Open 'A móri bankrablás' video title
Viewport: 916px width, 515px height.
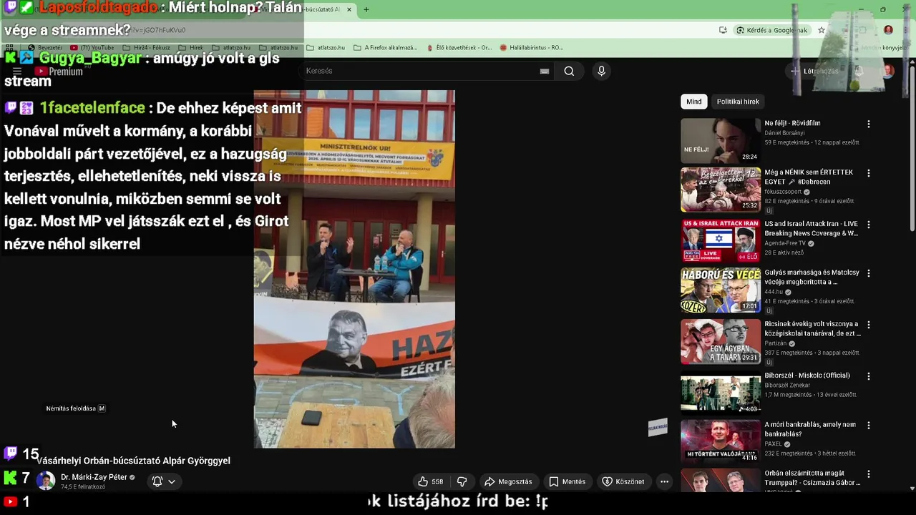810,429
